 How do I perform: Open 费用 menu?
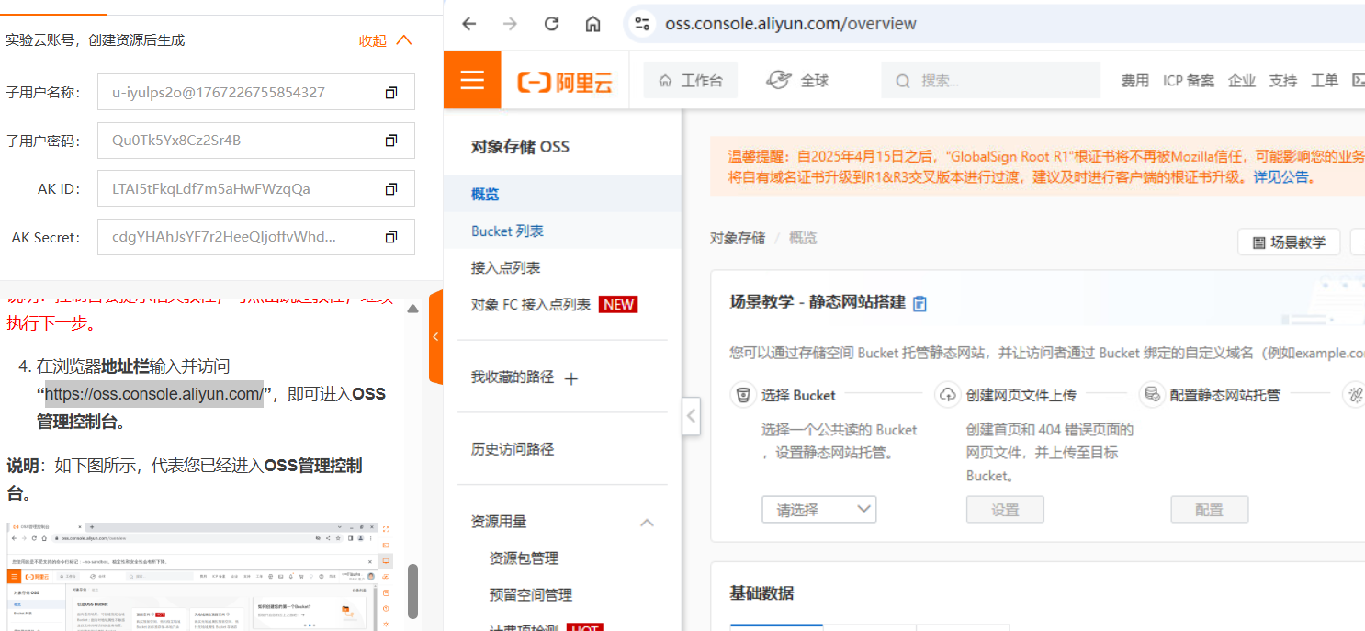pos(1134,81)
